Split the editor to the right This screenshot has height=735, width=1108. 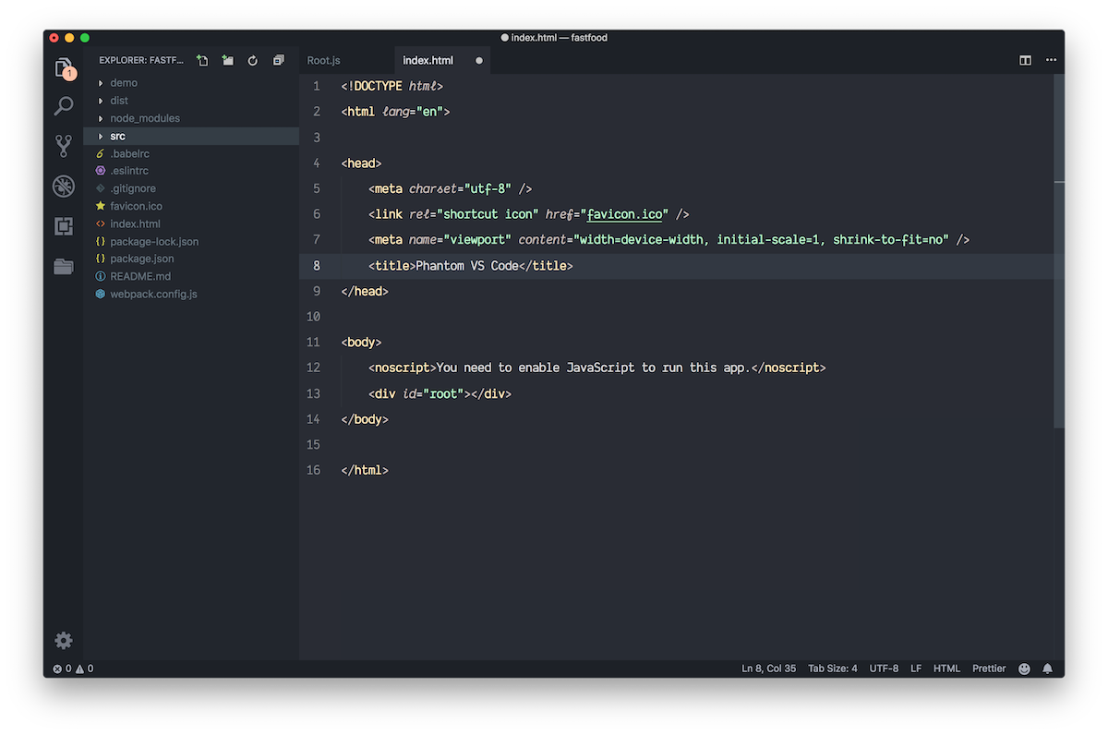pos(1025,60)
